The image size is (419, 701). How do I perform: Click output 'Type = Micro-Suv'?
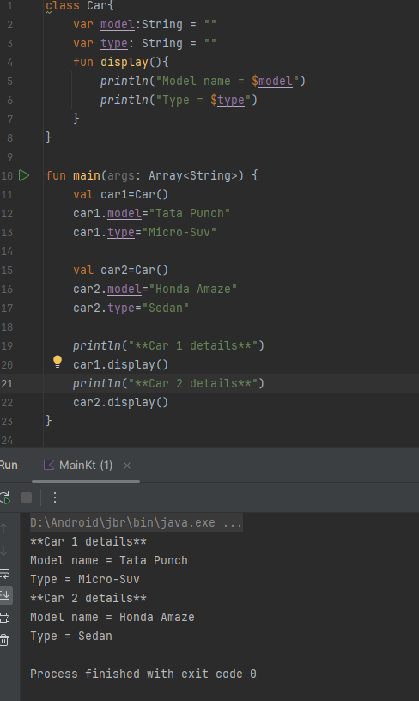85,579
